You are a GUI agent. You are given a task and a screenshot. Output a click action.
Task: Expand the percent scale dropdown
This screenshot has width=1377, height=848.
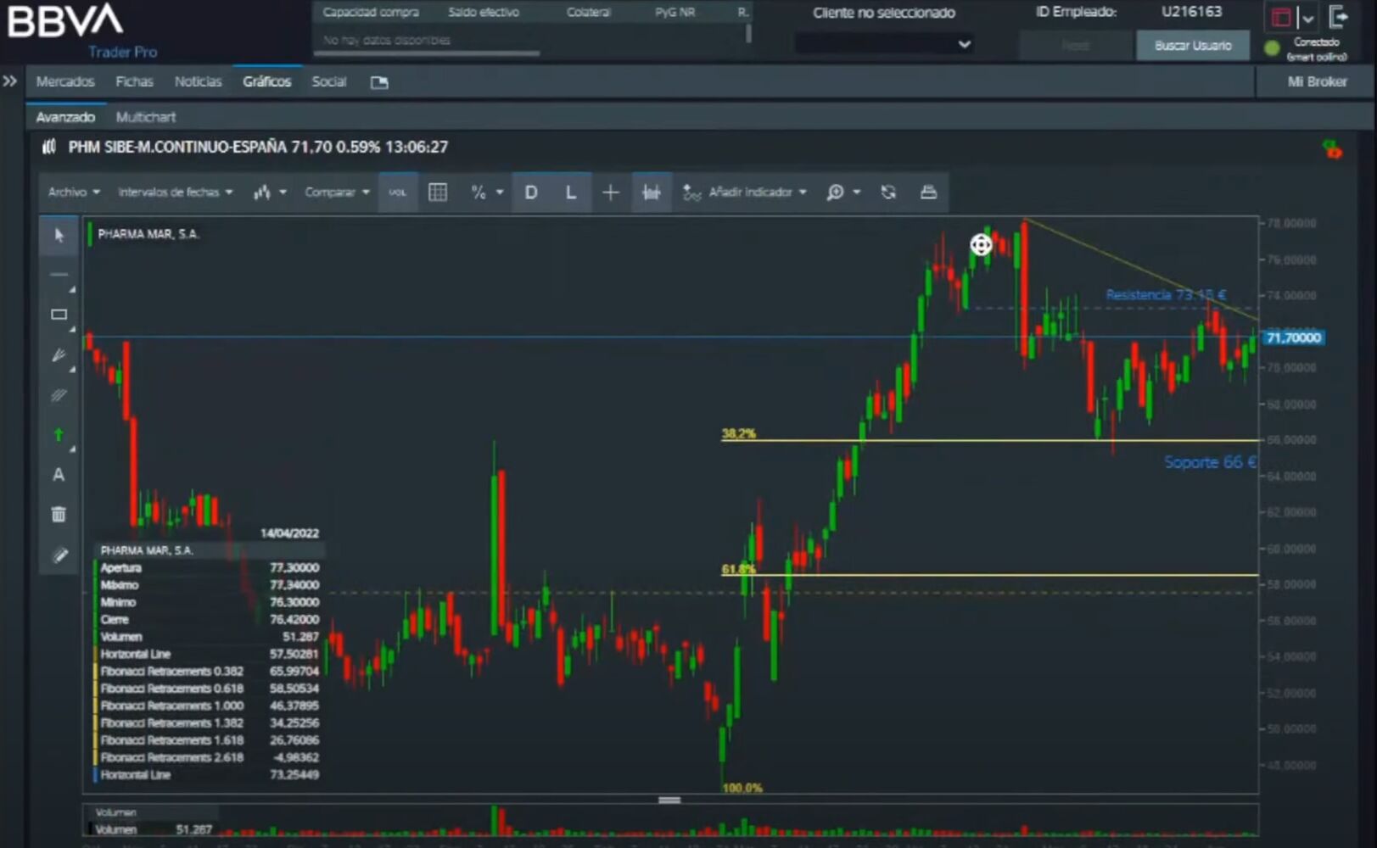tap(487, 192)
